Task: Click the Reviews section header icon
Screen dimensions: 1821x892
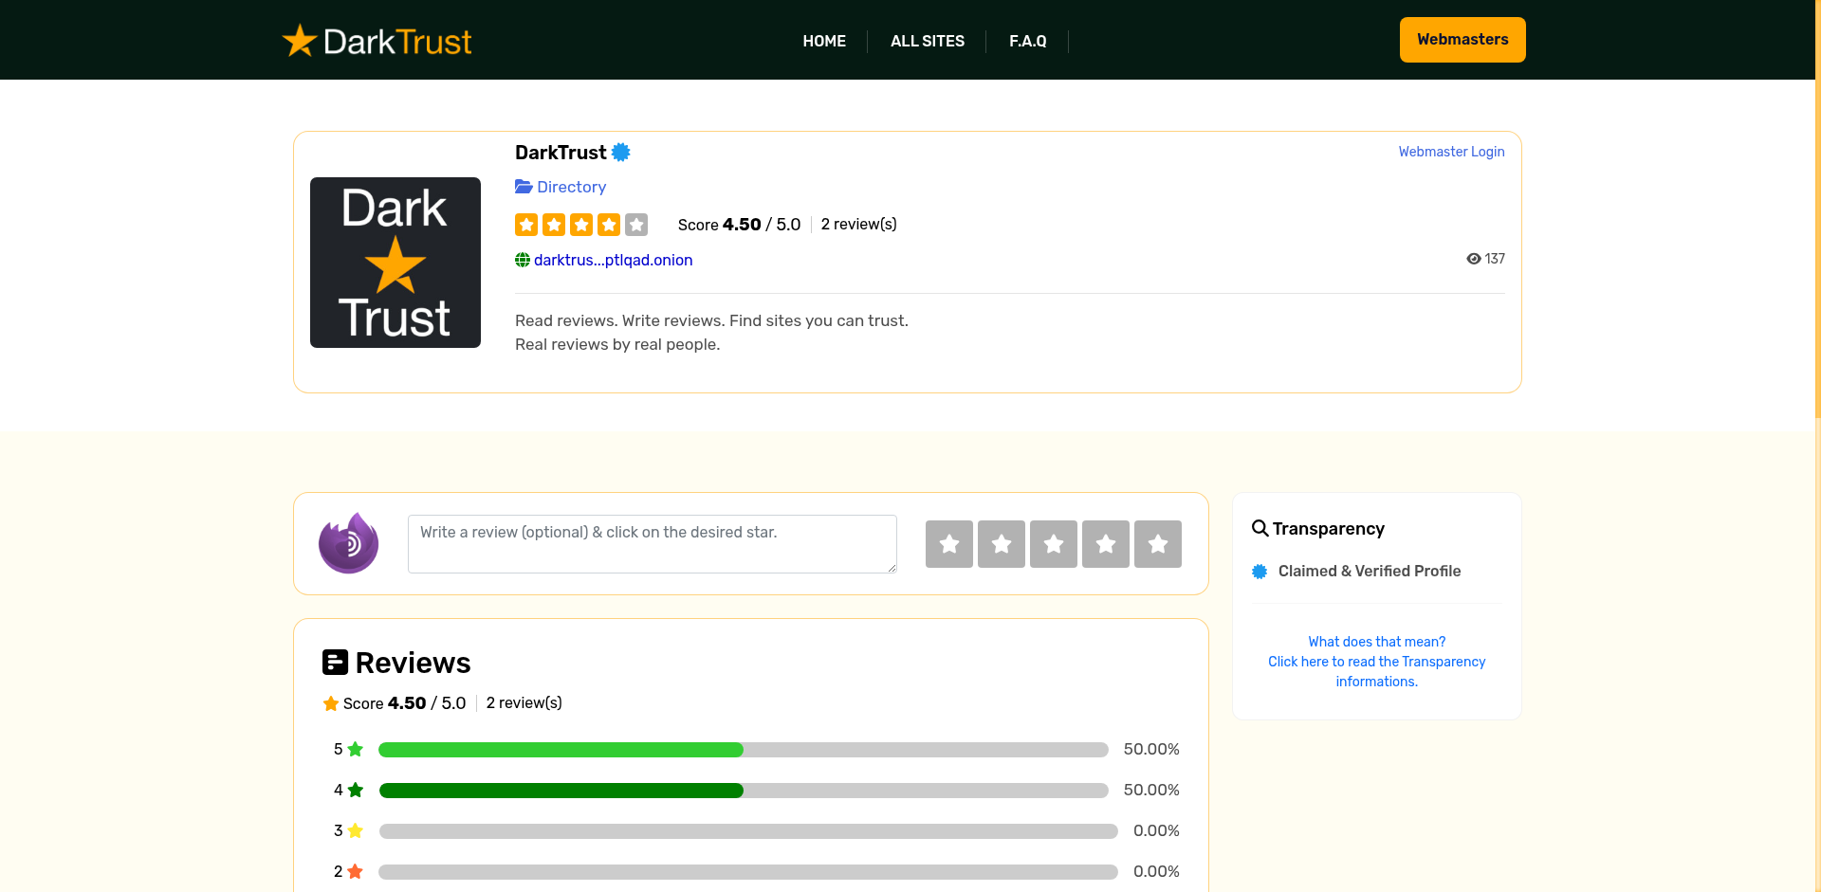Action: coord(337,662)
